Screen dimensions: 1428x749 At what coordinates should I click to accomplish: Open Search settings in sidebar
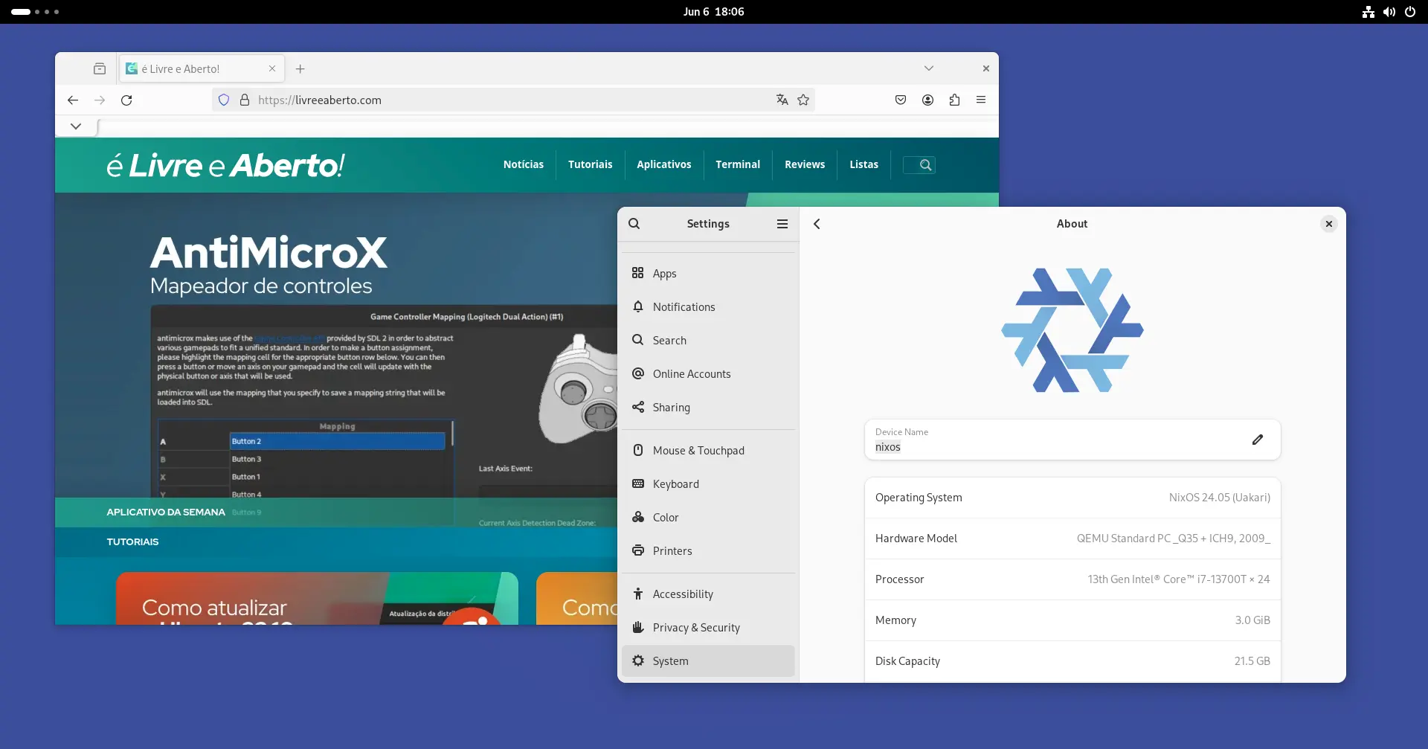[x=708, y=340]
